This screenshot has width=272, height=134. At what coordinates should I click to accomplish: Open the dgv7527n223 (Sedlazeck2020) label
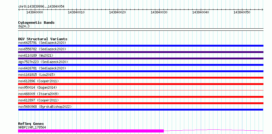[x=43, y=62]
